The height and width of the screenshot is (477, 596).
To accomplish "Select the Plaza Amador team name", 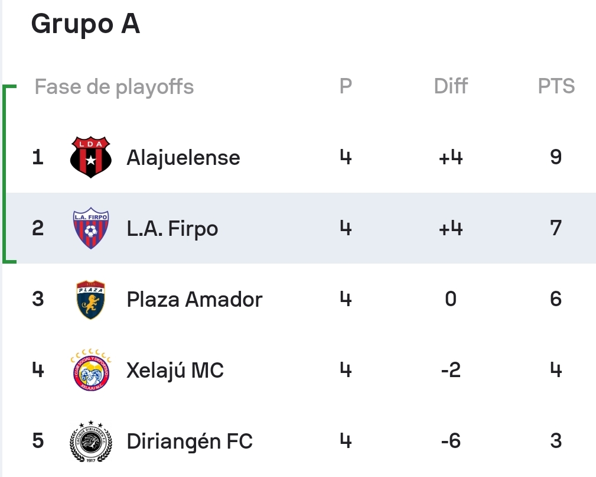I will [x=194, y=299].
